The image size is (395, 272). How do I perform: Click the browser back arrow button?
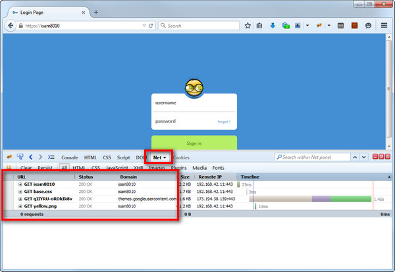pos(11,26)
